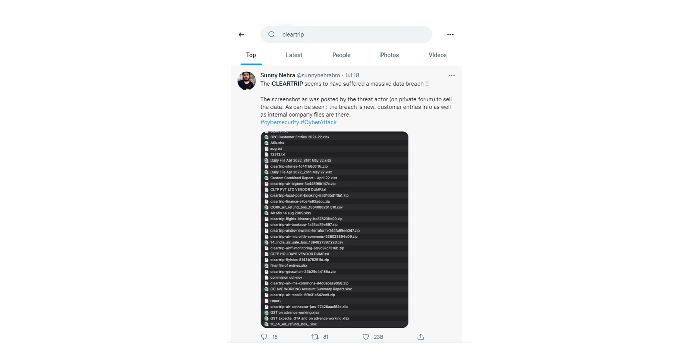Open the tweet's more options menu
The image size is (689, 356).
pos(451,76)
